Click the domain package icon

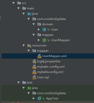pyautogui.click(x=39, y=24)
